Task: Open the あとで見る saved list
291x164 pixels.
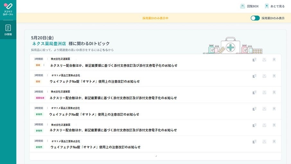Action: click(275, 6)
